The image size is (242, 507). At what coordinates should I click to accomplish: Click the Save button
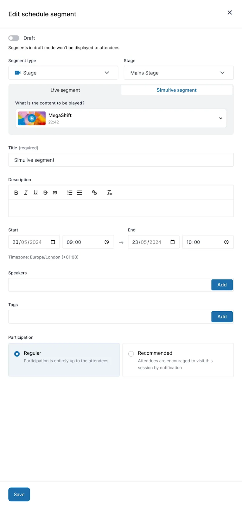point(19,494)
